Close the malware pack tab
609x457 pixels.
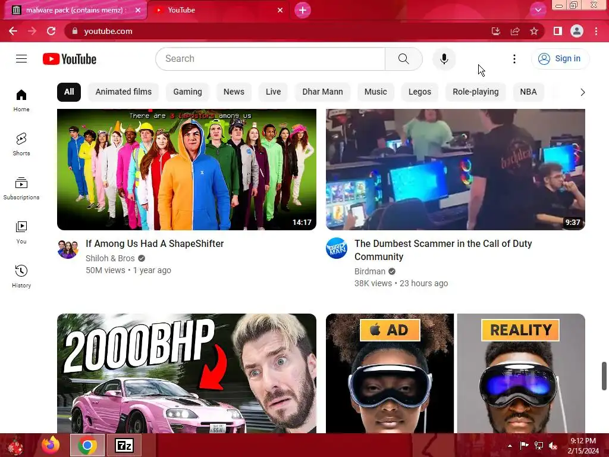(138, 10)
